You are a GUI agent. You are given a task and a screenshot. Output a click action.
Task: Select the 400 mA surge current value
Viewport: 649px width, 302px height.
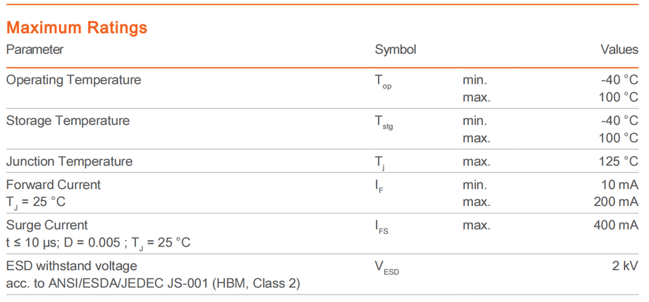[616, 225]
